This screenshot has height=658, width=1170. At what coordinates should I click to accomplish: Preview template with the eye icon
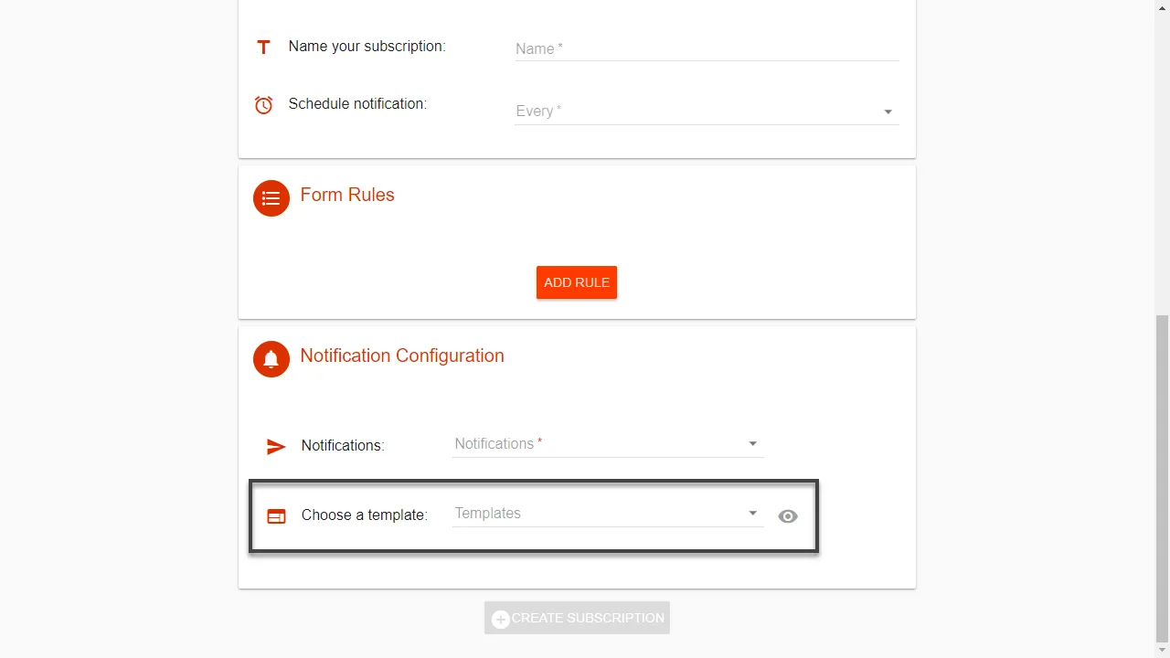(x=788, y=516)
